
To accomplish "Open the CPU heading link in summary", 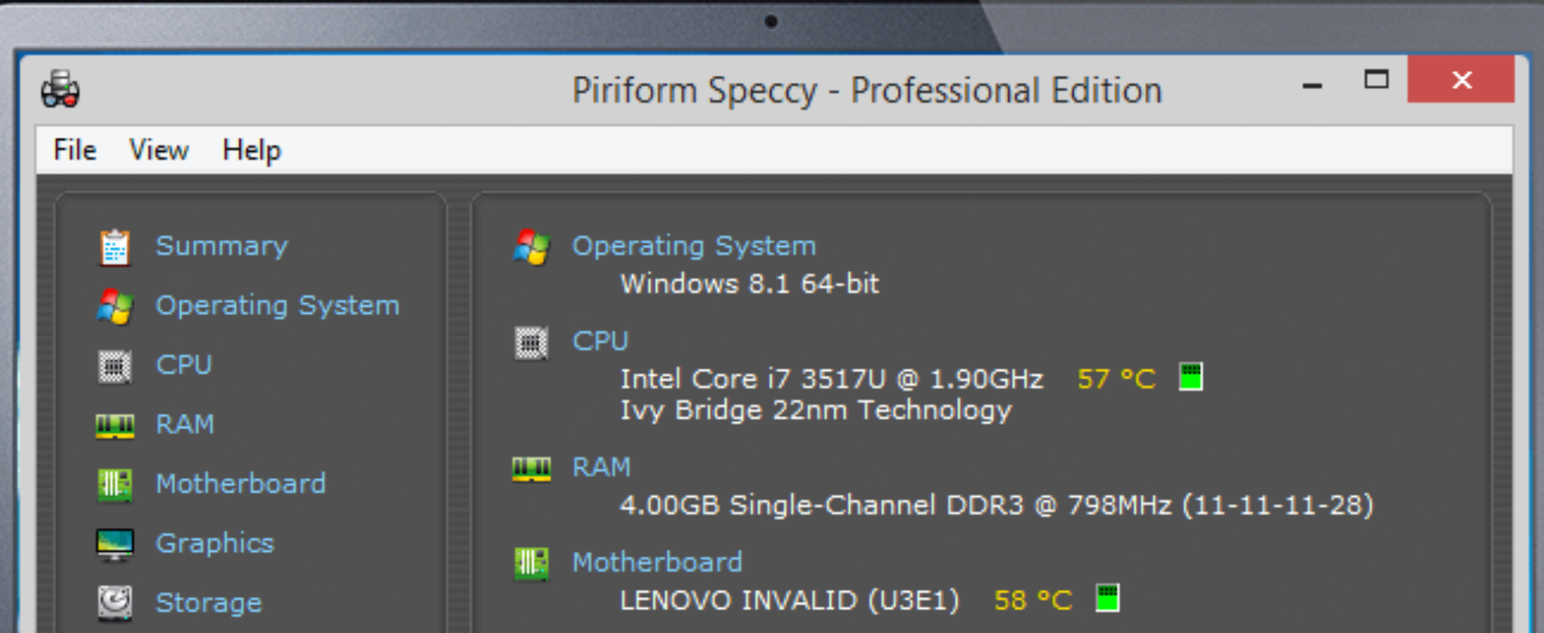I will pyautogui.click(x=600, y=341).
